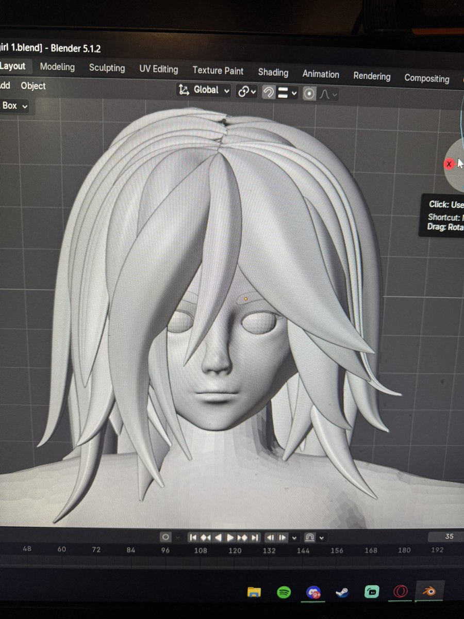The image size is (464, 619).
Task: Toggle the timeline snapping magnet
Action: (310, 537)
